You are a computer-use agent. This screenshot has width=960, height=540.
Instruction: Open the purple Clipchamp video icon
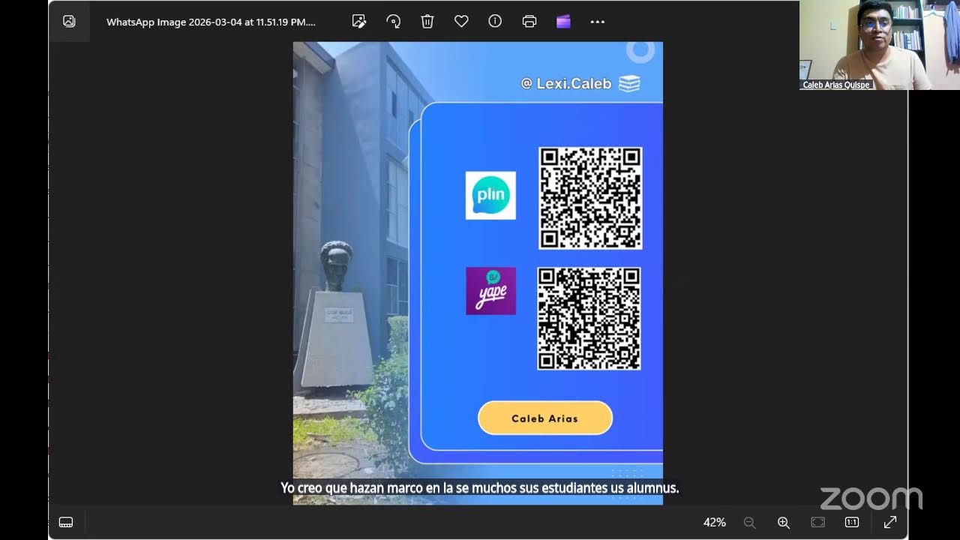pos(563,22)
